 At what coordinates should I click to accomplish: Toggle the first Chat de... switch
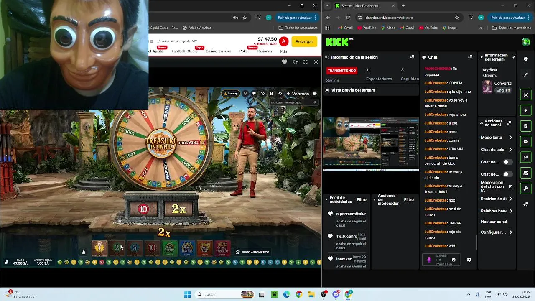pyautogui.click(x=507, y=162)
